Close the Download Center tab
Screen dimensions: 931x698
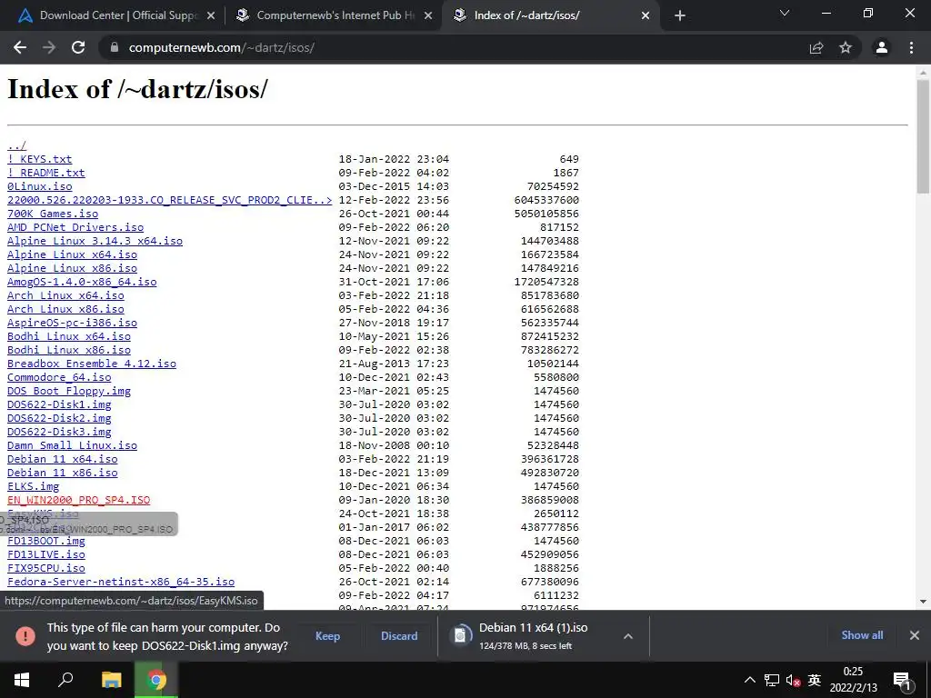tap(211, 16)
